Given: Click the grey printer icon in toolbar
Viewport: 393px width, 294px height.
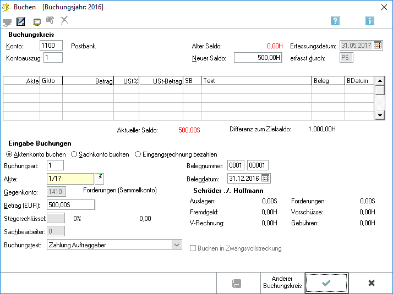Looking at the screenshot, I should (x=7, y=23).
